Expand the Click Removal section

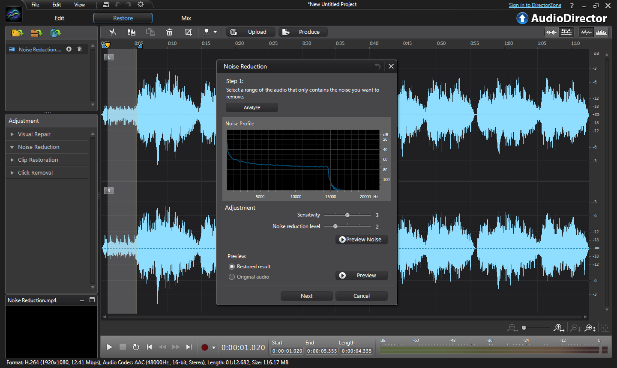click(12, 172)
